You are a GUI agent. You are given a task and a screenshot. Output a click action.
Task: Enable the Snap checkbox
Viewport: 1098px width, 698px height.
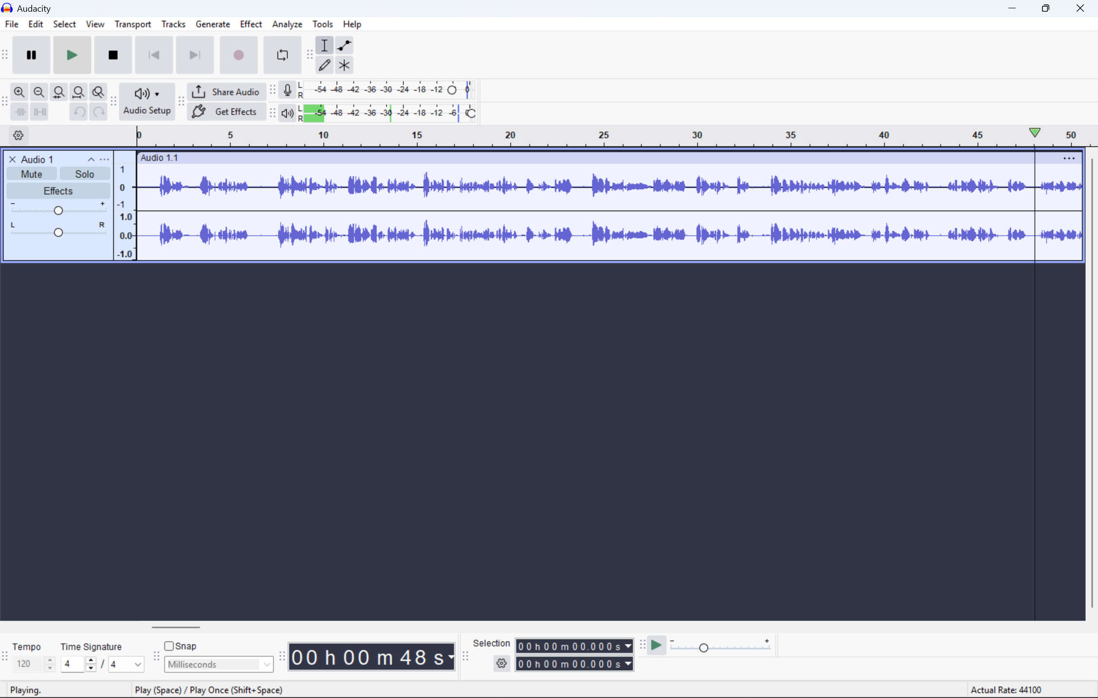pos(169,646)
